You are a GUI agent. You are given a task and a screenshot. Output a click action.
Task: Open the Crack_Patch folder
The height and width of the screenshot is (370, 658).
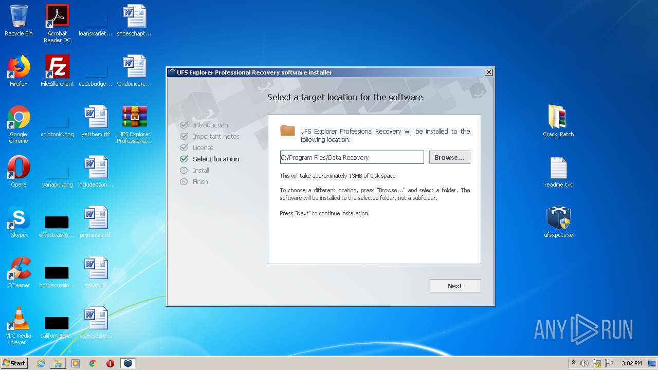558,121
